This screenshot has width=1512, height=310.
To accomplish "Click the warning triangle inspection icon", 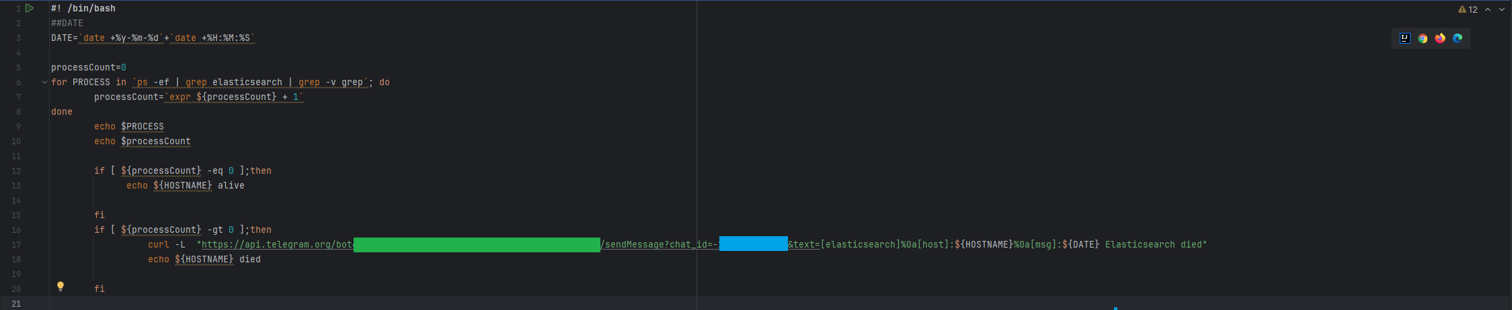I will pos(1462,9).
